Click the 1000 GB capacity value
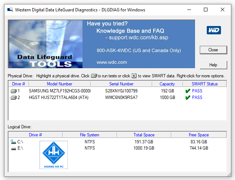Screen dimensions: 235x180 coord(168,98)
